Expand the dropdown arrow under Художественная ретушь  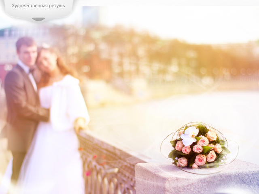38,19
